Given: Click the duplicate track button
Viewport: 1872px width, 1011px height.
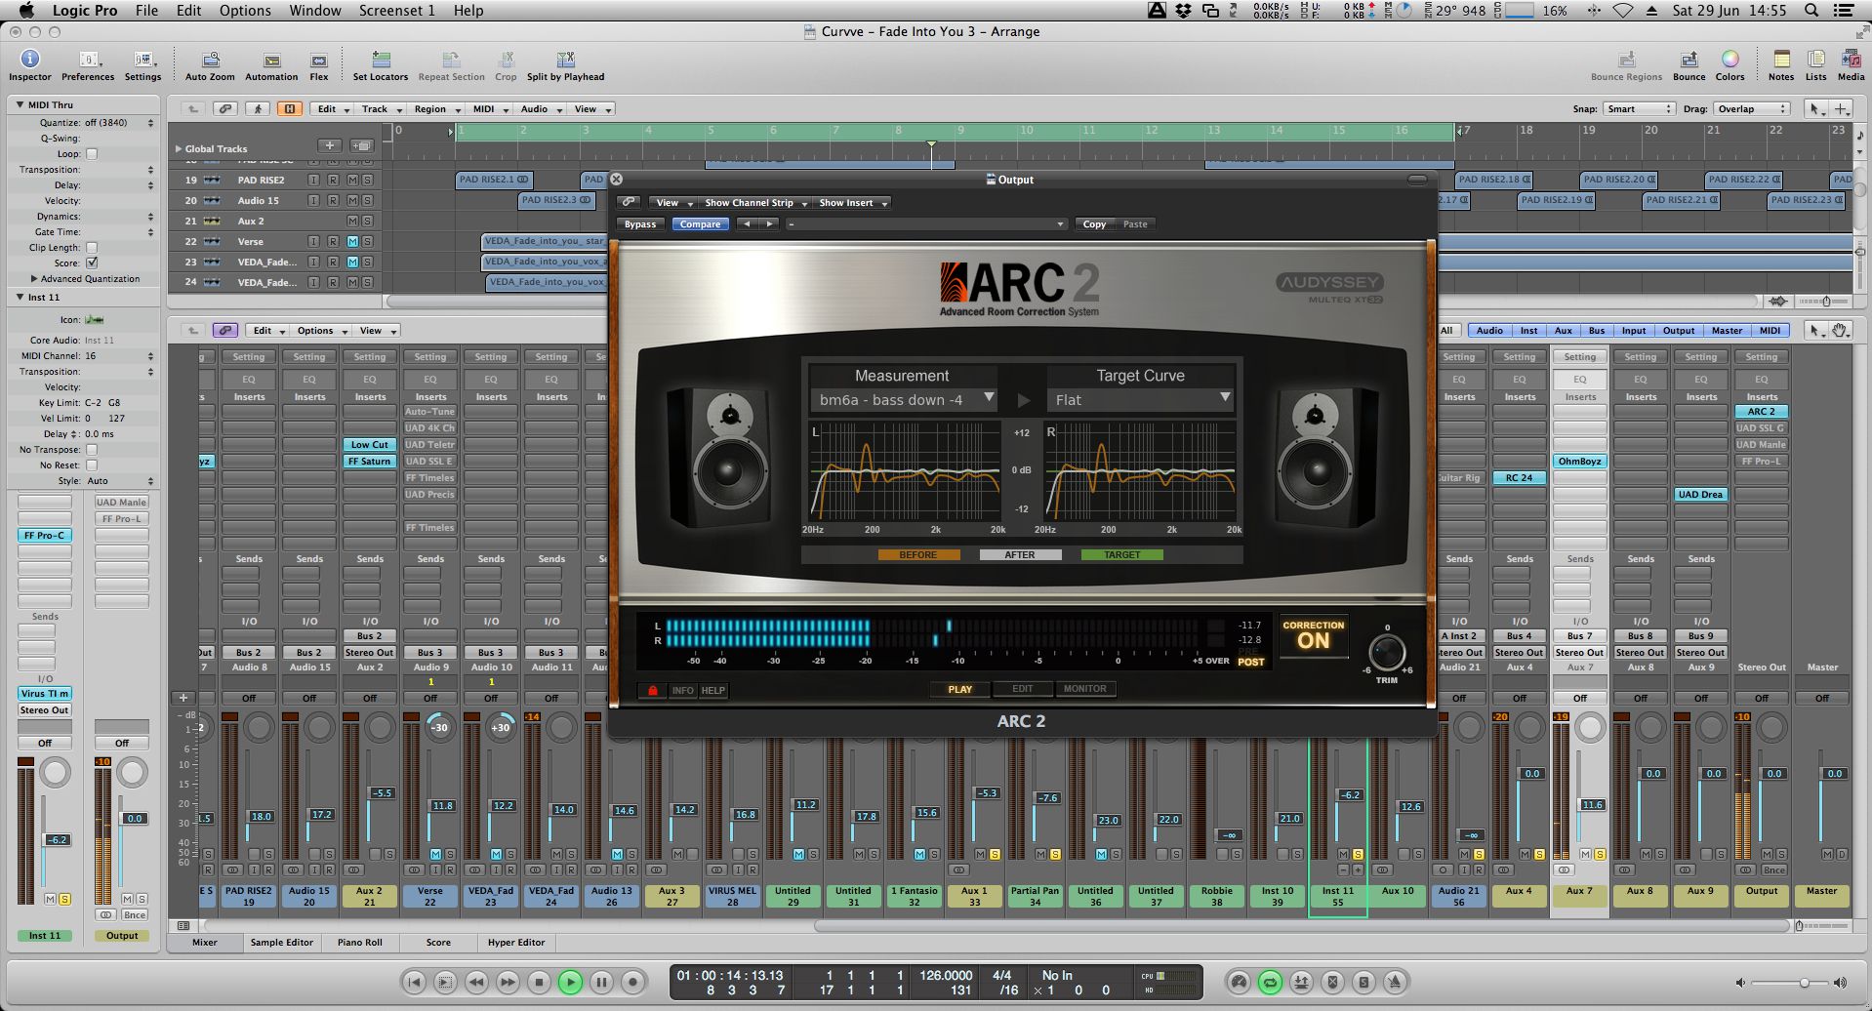Looking at the screenshot, I should [361, 145].
